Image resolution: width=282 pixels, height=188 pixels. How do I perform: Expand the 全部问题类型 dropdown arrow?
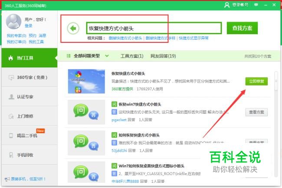(107, 56)
